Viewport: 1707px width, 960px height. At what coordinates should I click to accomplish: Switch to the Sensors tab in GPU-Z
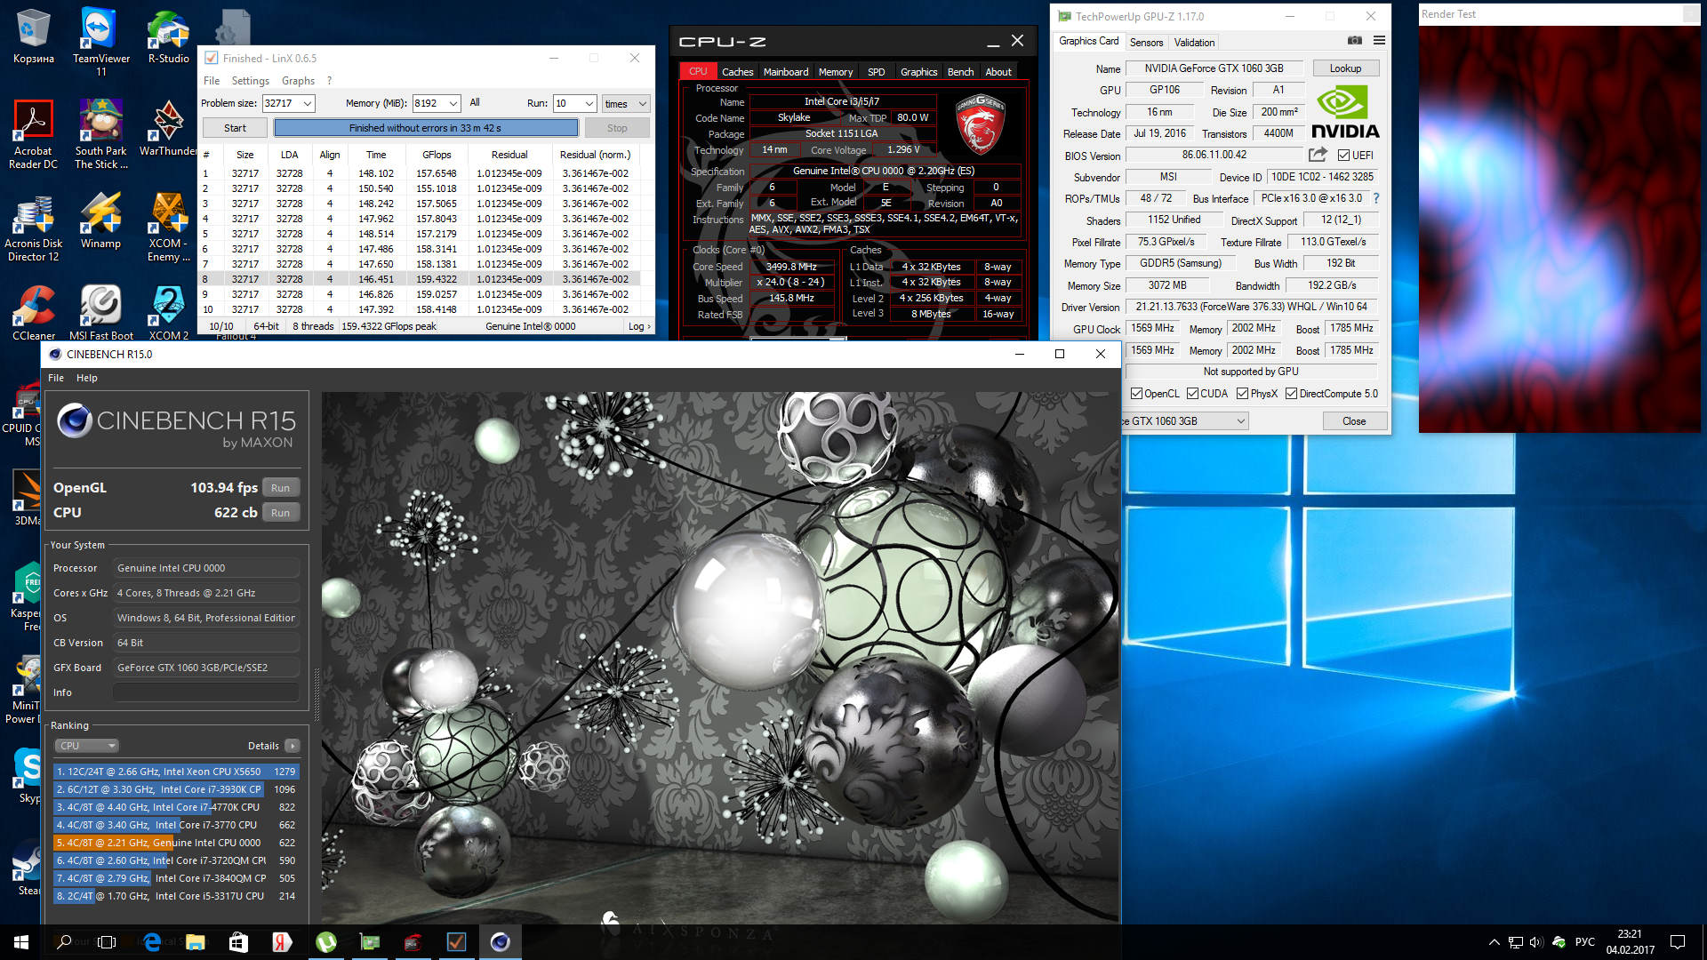1146,42
